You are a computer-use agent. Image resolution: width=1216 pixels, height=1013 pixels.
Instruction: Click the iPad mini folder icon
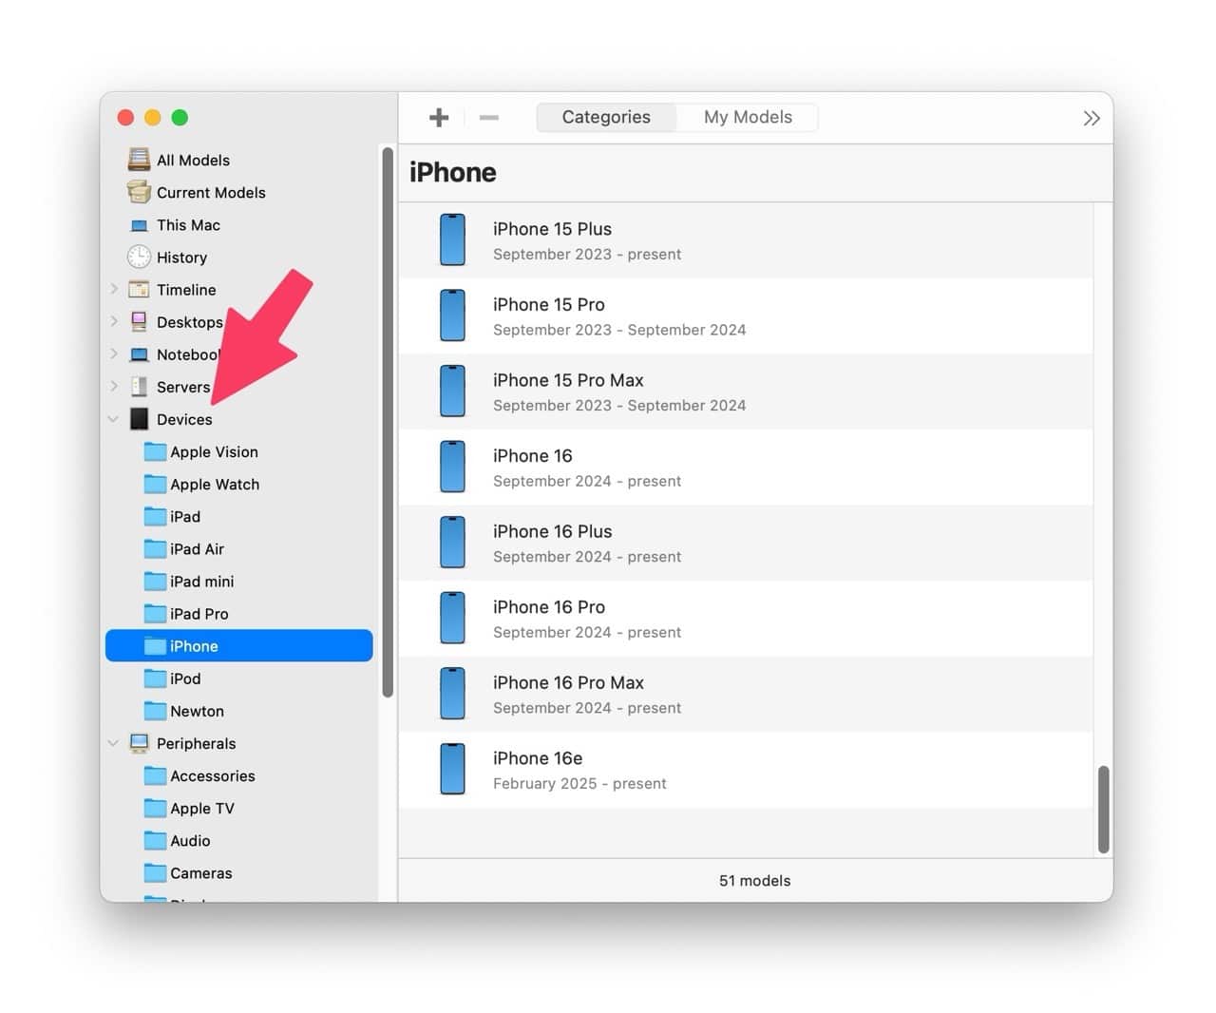pyautogui.click(x=155, y=581)
